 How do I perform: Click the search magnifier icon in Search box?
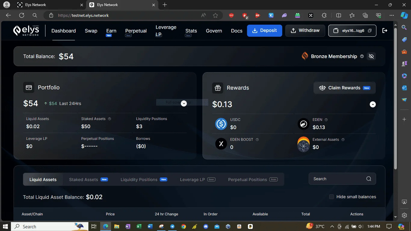coord(369,179)
